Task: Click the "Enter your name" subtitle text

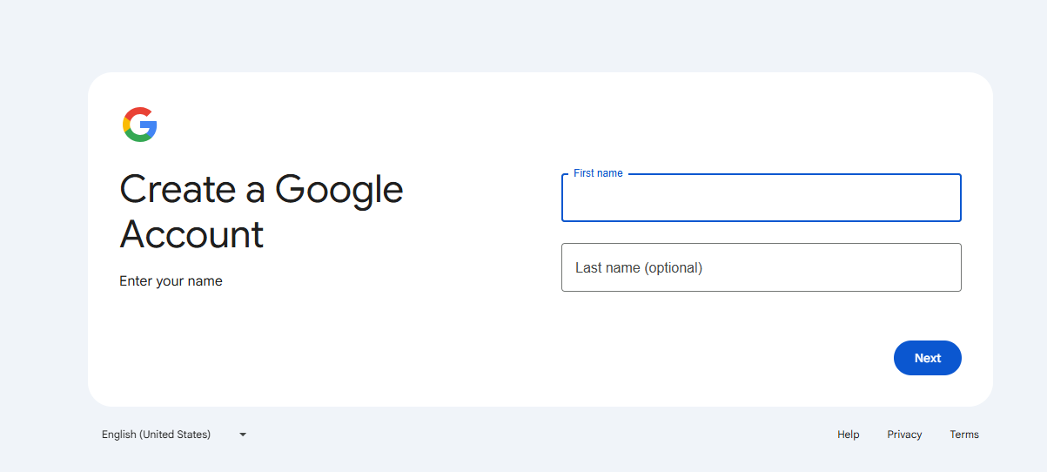Action: coord(171,281)
